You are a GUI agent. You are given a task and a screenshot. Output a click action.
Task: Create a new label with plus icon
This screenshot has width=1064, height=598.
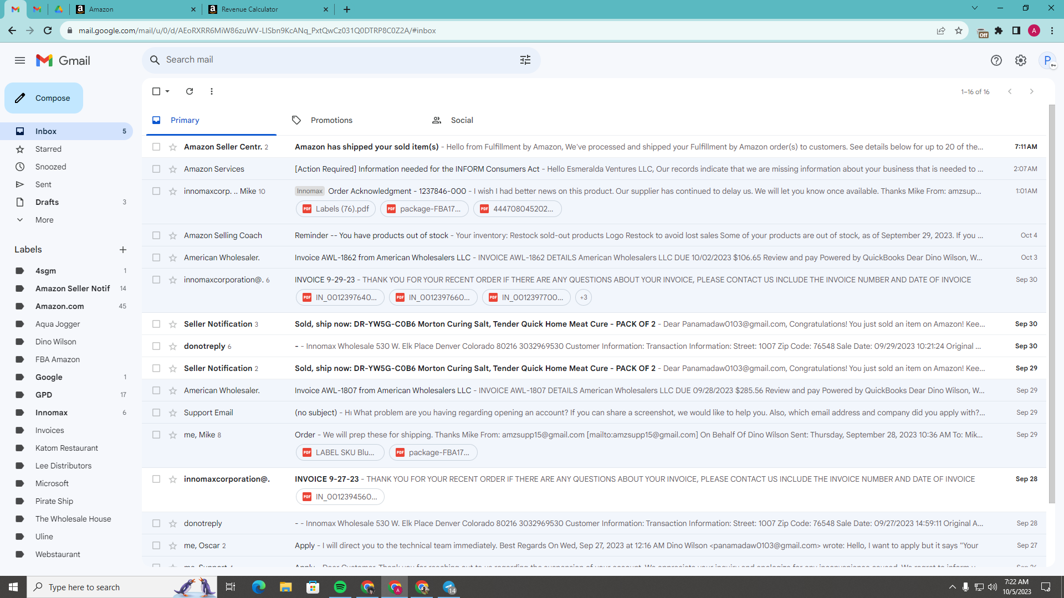[123, 250]
